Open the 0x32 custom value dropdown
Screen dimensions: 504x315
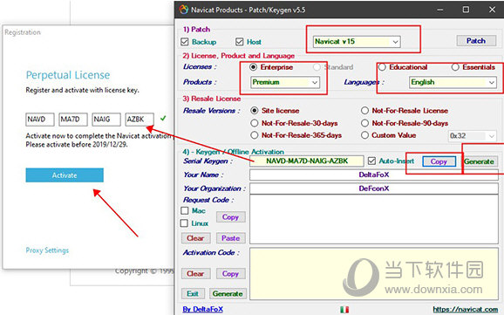point(473,136)
